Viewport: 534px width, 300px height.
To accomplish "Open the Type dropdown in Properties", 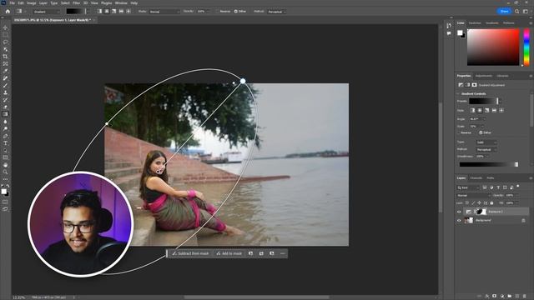I will point(486,142).
